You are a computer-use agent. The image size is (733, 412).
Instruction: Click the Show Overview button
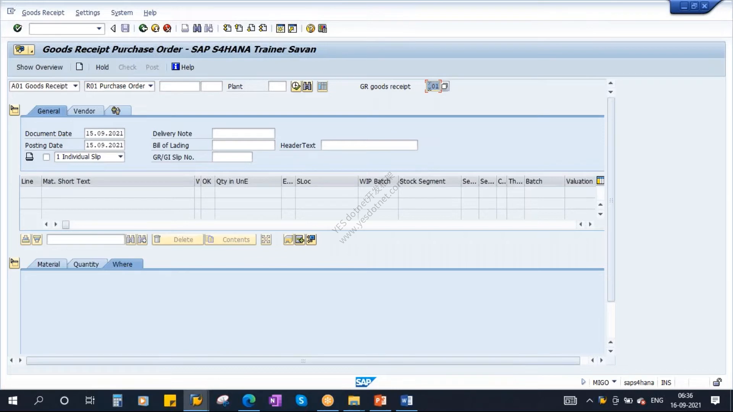pyautogui.click(x=40, y=67)
